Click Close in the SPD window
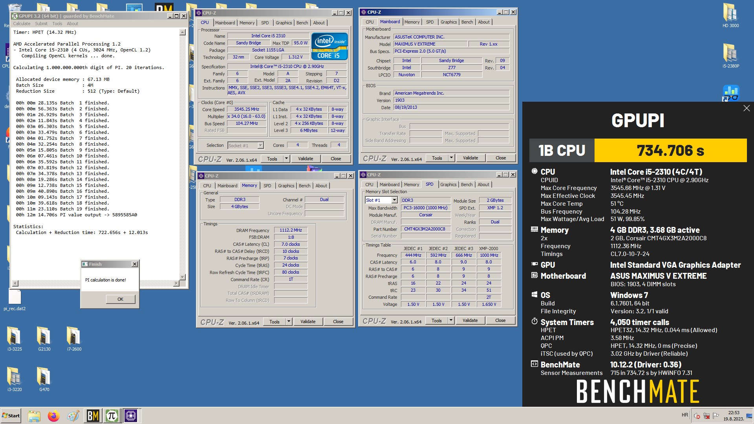Image resolution: width=754 pixels, height=424 pixels. [500, 320]
